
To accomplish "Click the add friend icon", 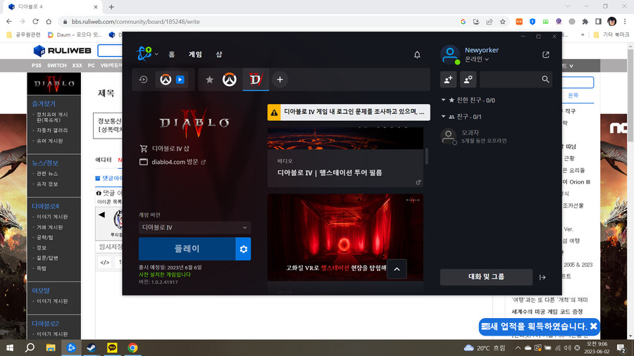I will pos(448,80).
